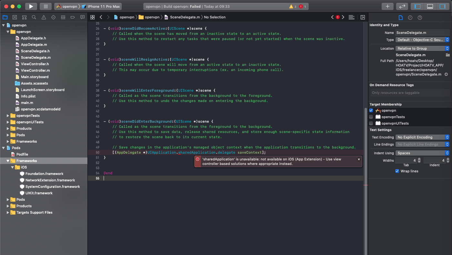The image size is (452, 255).
Task: Check openvpnUITests target membership
Action: [371, 123]
